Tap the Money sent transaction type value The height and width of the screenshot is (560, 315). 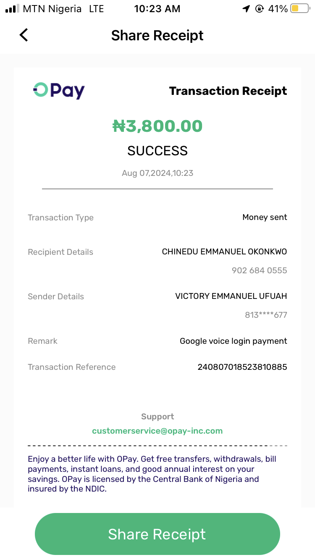[265, 217]
